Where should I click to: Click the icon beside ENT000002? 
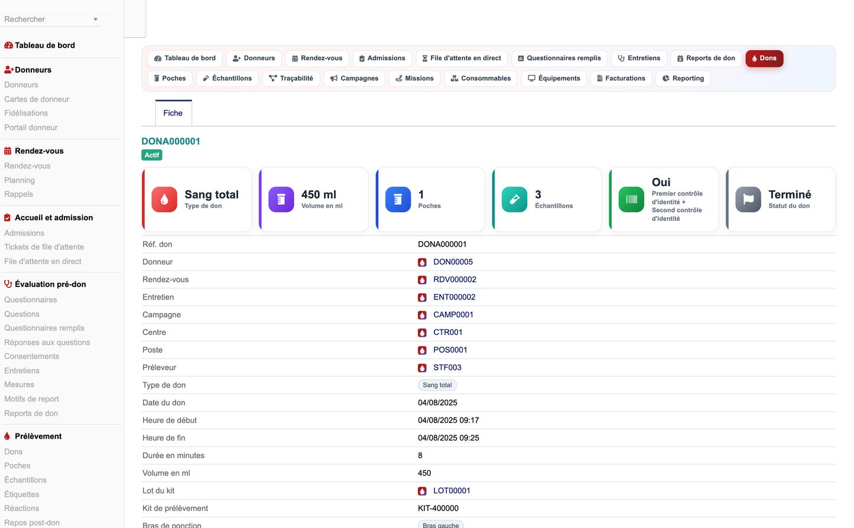(422, 298)
